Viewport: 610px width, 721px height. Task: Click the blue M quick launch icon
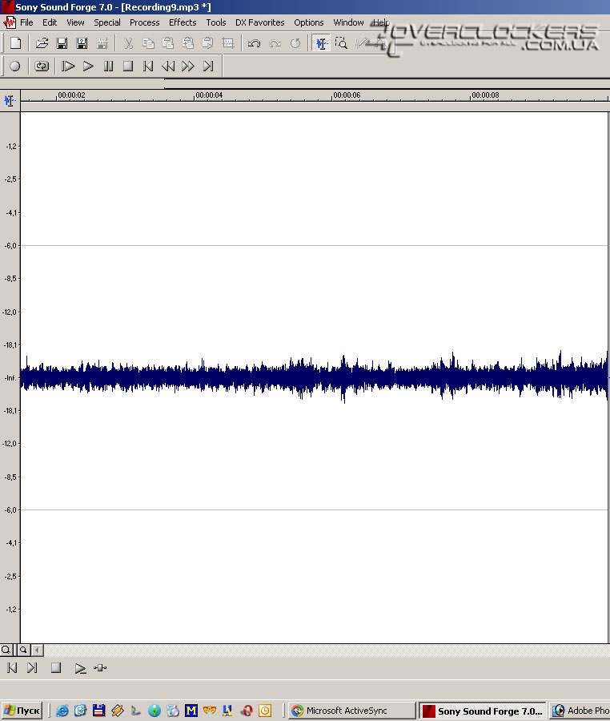[191, 711]
